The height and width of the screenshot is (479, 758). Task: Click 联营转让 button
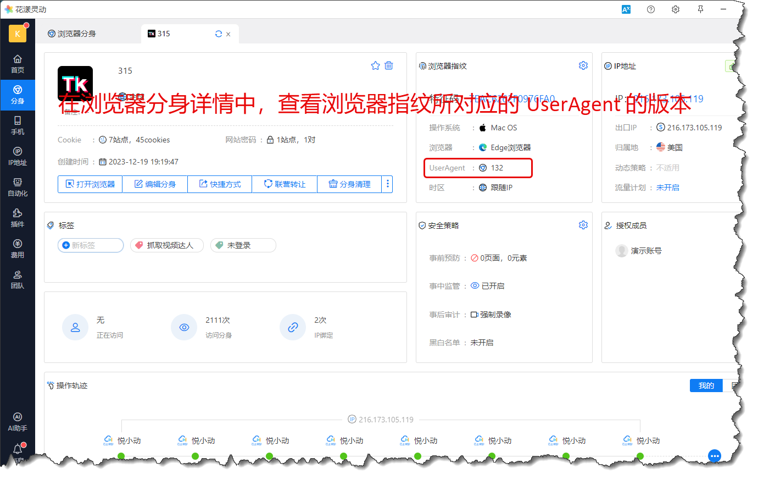pyautogui.click(x=285, y=184)
